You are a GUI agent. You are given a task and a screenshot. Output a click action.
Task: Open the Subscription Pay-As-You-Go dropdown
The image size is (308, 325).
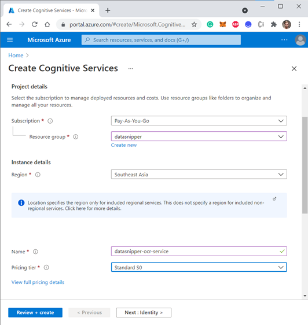click(x=199, y=121)
